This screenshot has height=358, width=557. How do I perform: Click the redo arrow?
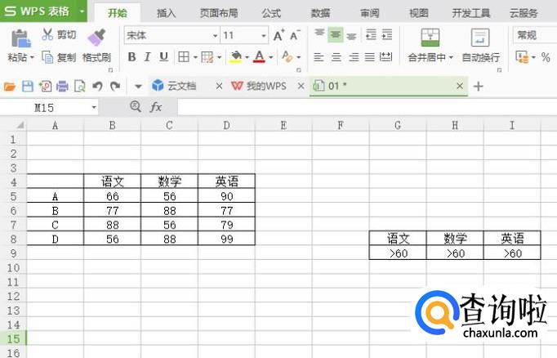pos(114,86)
